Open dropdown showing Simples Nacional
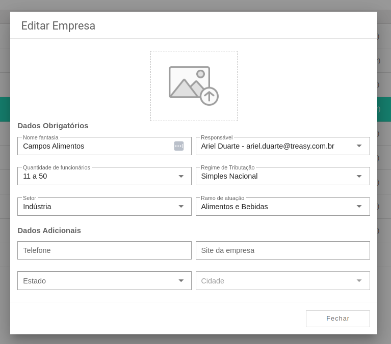Image resolution: width=391 pixels, height=344 pixels. (x=283, y=176)
